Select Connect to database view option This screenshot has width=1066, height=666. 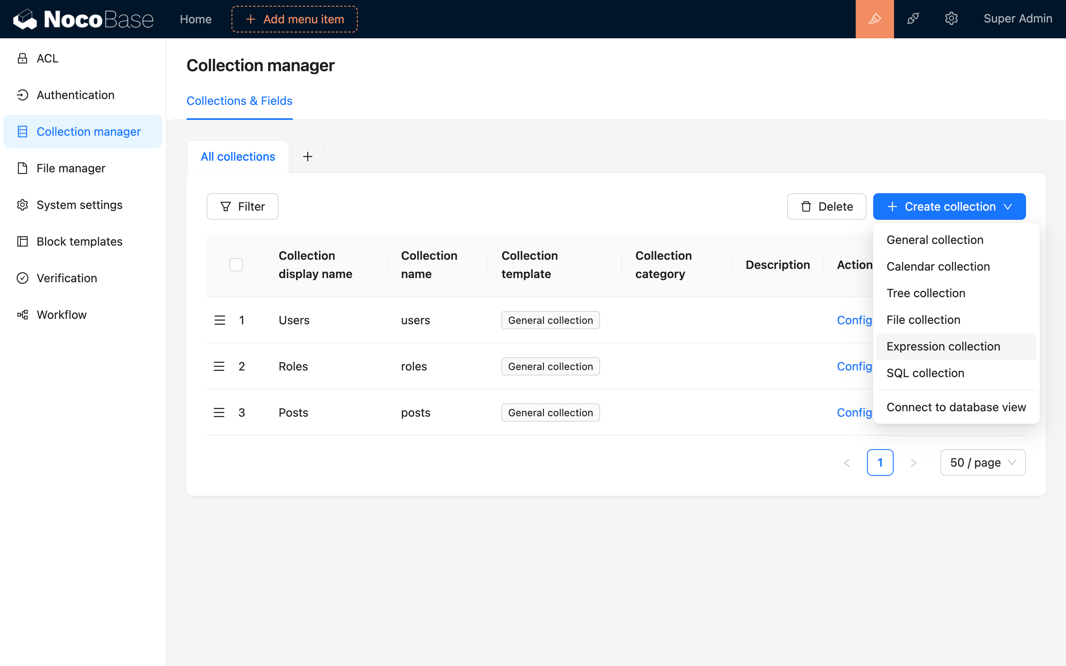point(956,407)
